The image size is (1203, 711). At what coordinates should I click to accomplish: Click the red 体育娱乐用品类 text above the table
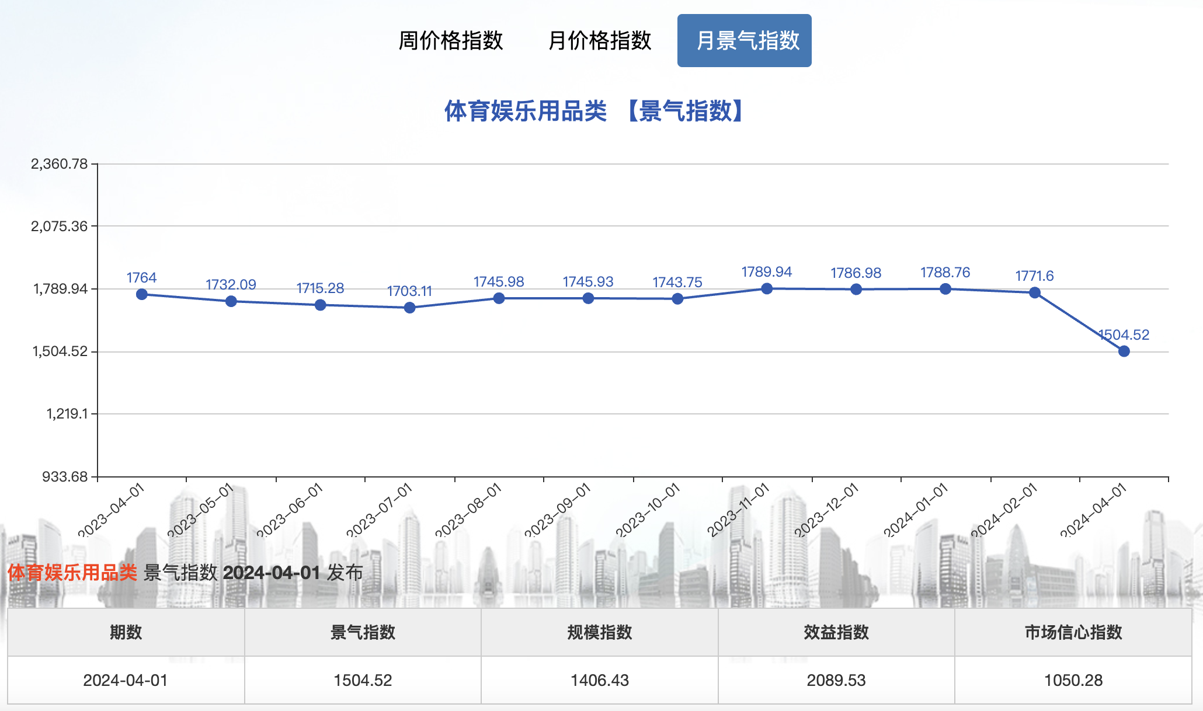click(x=72, y=573)
